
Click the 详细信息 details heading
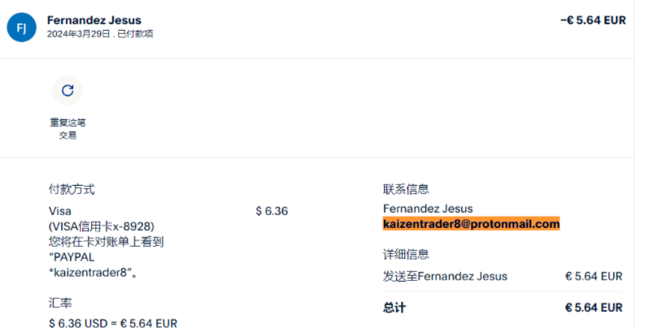point(406,254)
